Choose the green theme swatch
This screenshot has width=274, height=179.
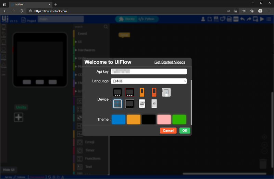(x=179, y=120)
